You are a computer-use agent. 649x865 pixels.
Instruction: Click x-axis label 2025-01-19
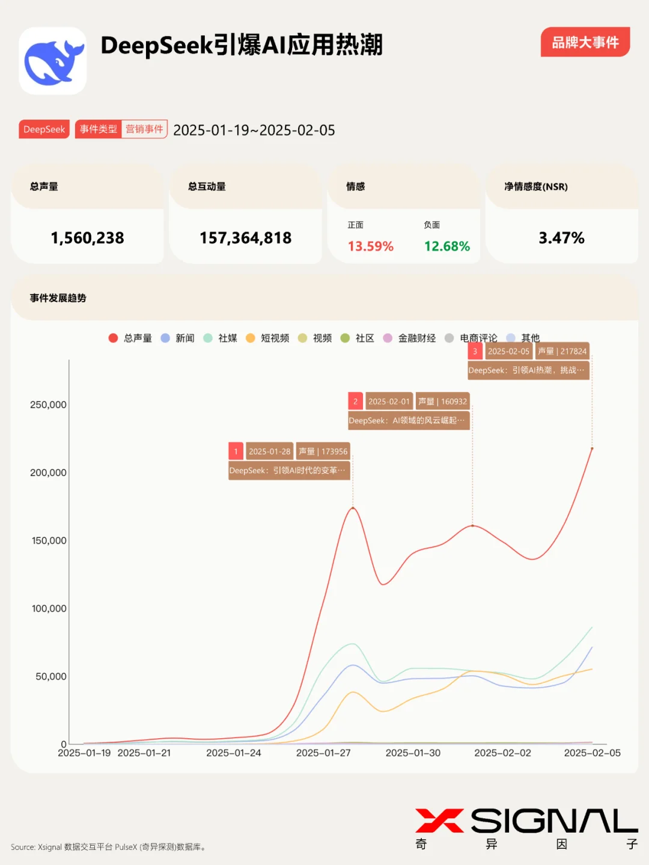click(x=84, y=753)
